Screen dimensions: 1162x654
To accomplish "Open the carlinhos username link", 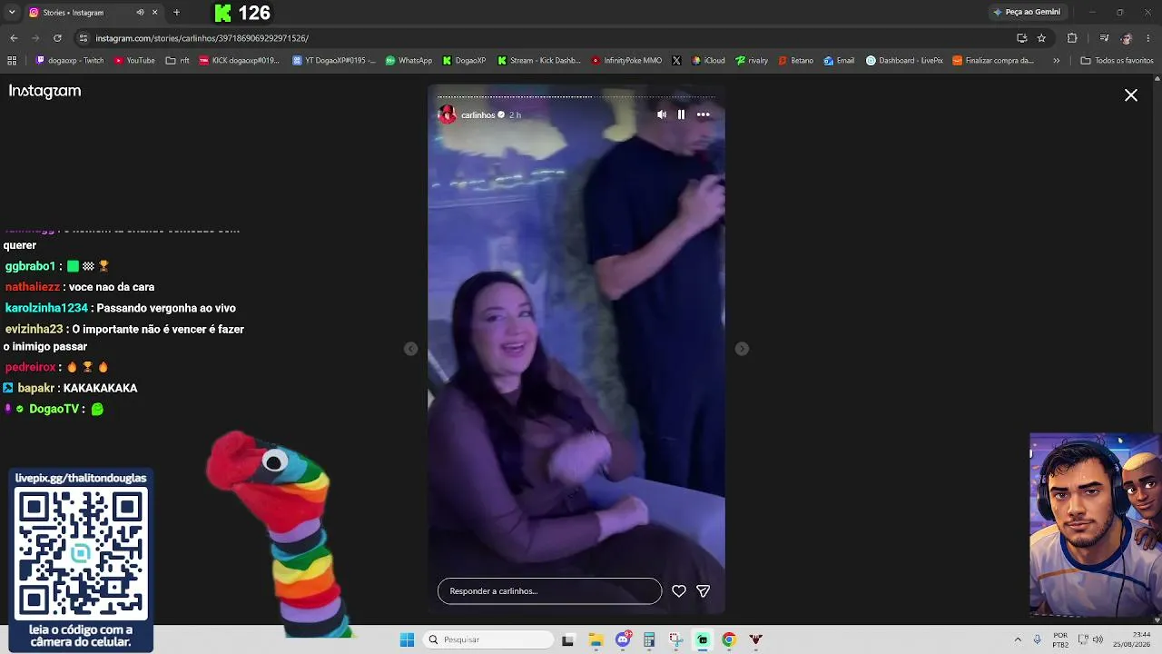I will point(478,115).
